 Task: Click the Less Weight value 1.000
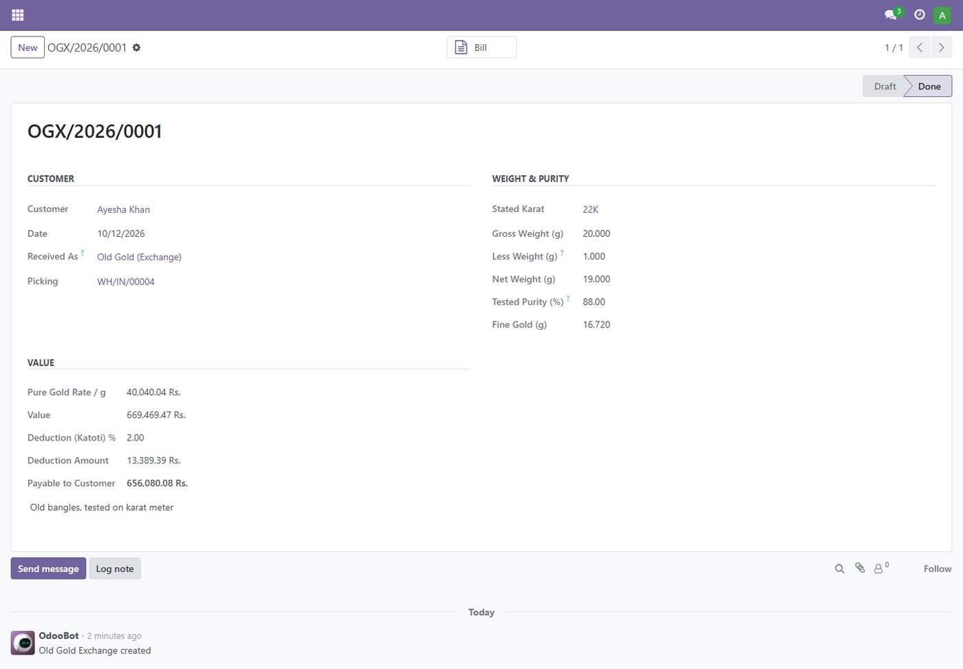[594, 256]
